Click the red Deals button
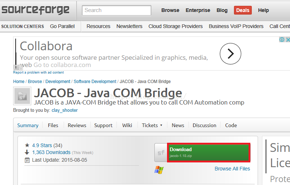This screenshot has height=185, width=290. 243,10
